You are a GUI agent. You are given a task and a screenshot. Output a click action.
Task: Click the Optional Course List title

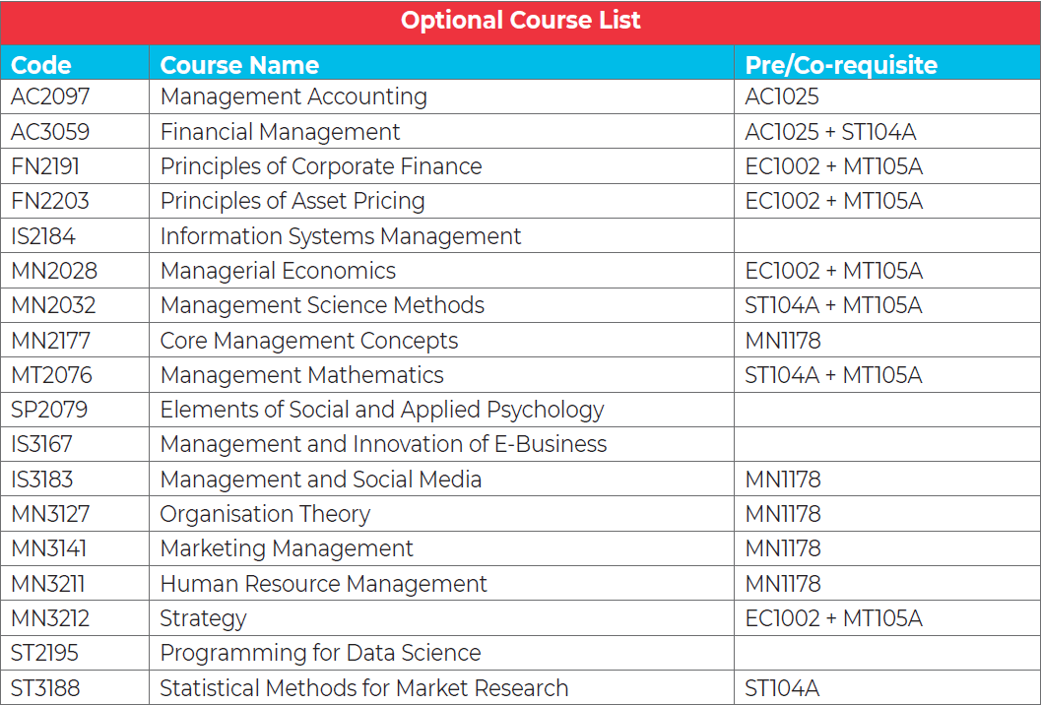(x=520, y=21)
